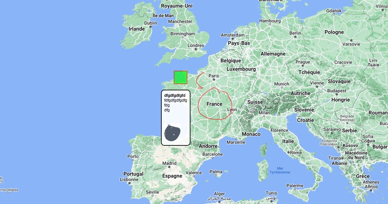
Task: Click the 'Allemagne' country label
Action: coord(273,54)
